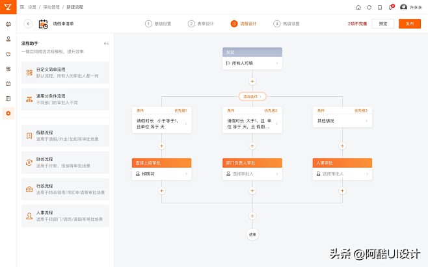Expand chevron on 其他情况 condition
This screenshot has width=428, height=267.
click(x=367, y=121)
